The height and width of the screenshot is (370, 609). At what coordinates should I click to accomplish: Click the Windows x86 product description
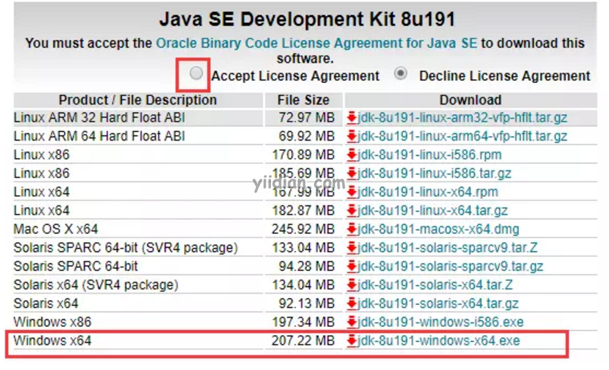point(52,322)
